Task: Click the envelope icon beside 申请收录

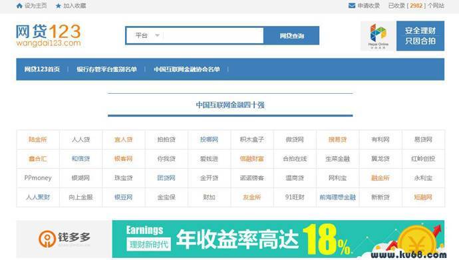Action: click(352, 5)
